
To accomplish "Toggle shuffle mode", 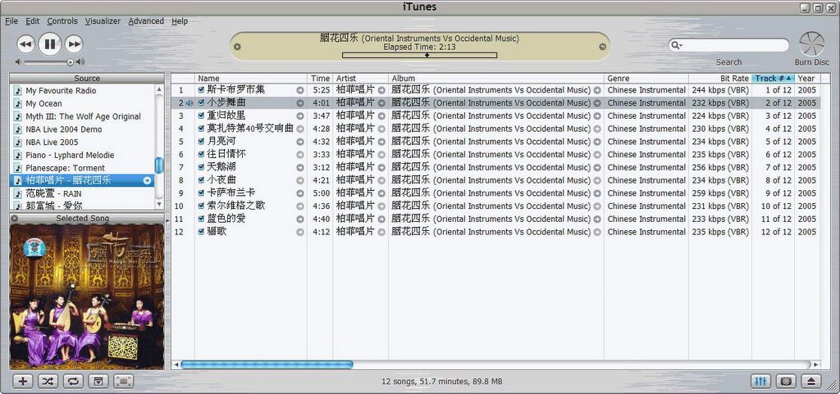I will (x=48, y=381).
